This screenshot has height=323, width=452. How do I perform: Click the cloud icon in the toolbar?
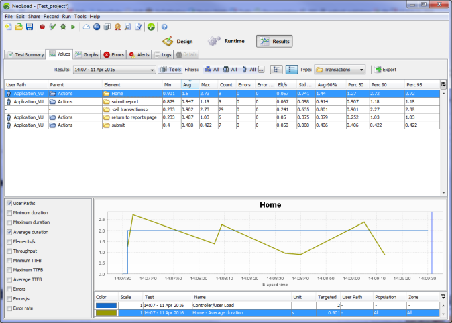tap(86, 27)
